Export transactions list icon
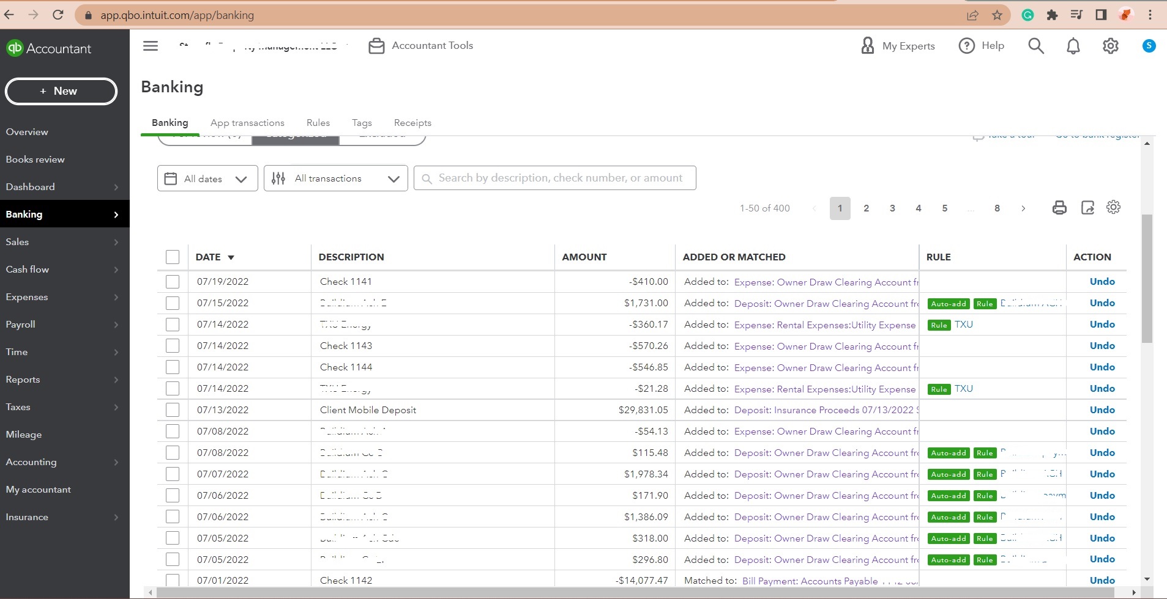Image resolution: width=1167 pixels, height=599 pixels. pyautogui.click(x=1087, y=208)
